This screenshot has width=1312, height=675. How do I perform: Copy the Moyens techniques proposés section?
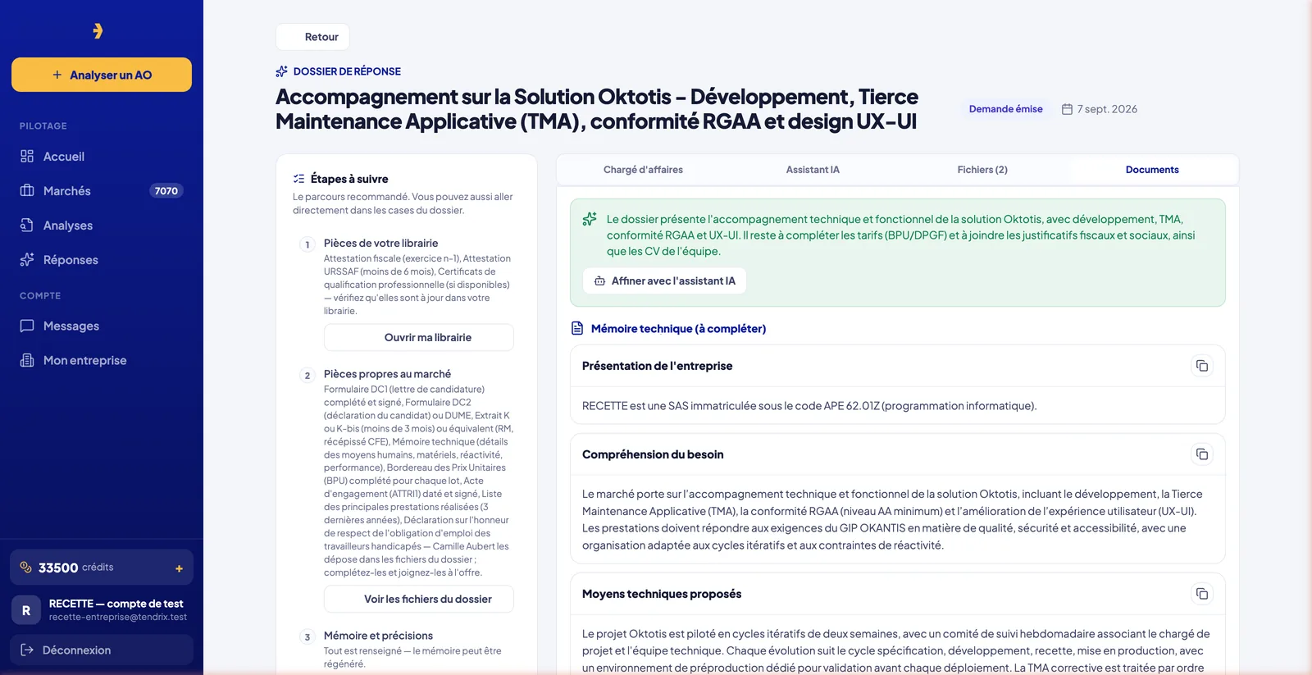coord(1201,594)
